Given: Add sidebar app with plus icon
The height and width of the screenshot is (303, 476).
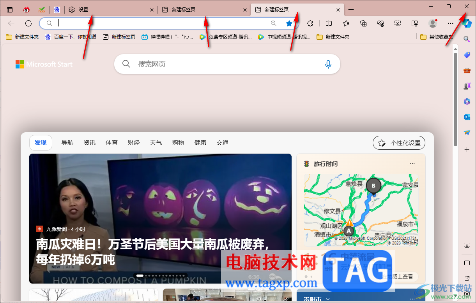Looking at the screenshot, I should [467, 149].
